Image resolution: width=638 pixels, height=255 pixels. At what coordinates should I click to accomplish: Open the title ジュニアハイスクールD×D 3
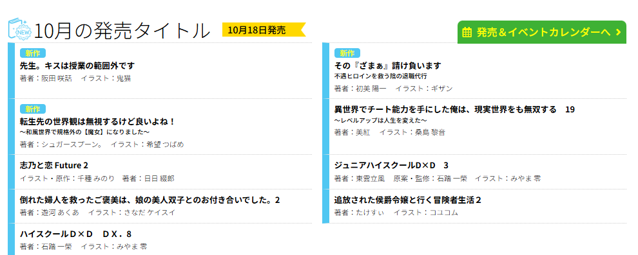391,166
